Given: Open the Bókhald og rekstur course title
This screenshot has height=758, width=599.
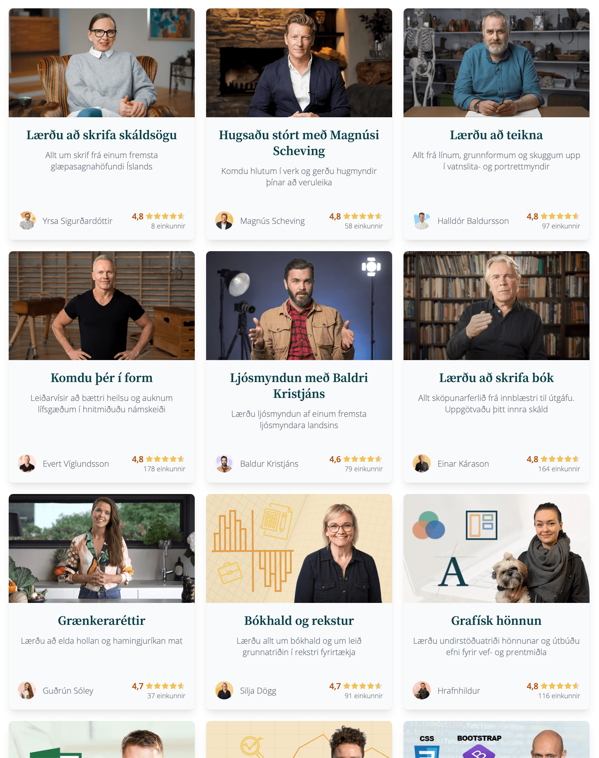Looking at the screenshot, I should click(x=299, y=621).
